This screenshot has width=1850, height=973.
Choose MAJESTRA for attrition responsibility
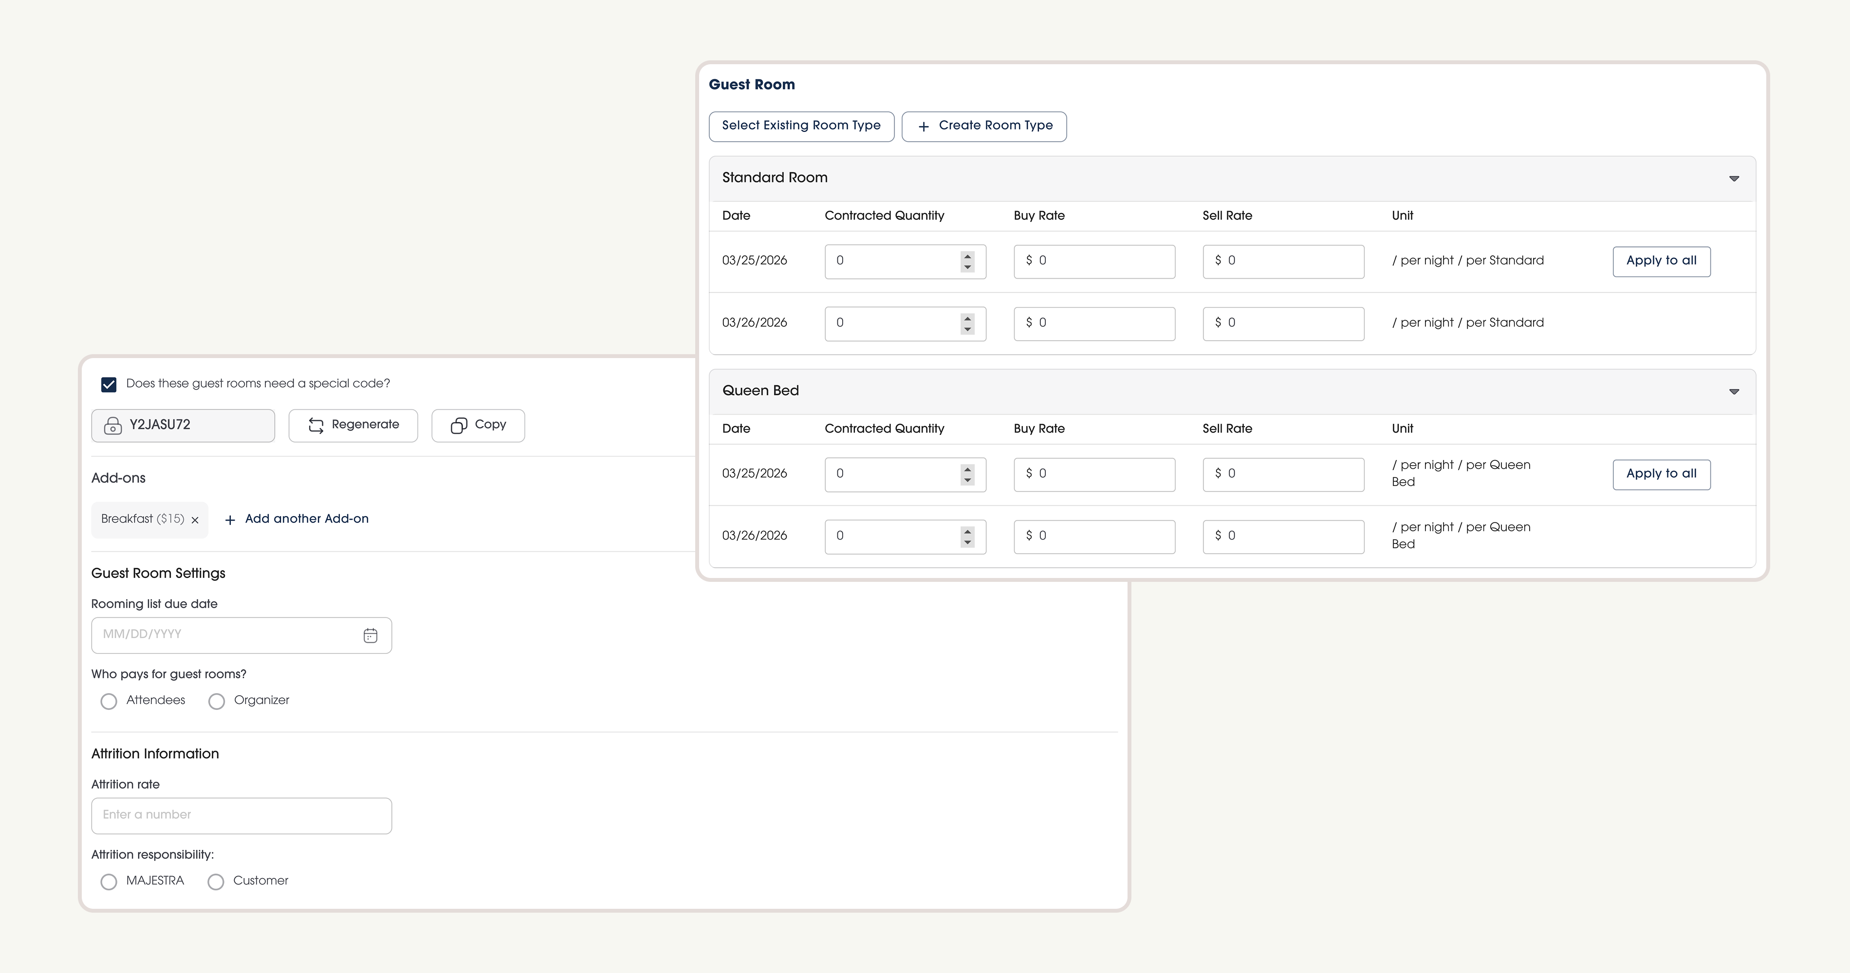pos(109,882)
